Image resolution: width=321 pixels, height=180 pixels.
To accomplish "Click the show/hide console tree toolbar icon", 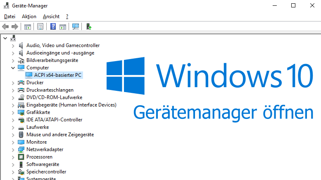I will click(x=28, y=26).
